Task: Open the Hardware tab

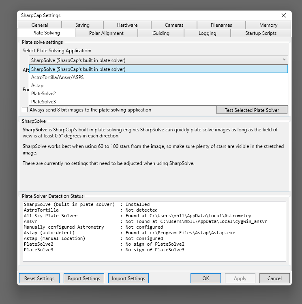Action: [x=127, y=25]
